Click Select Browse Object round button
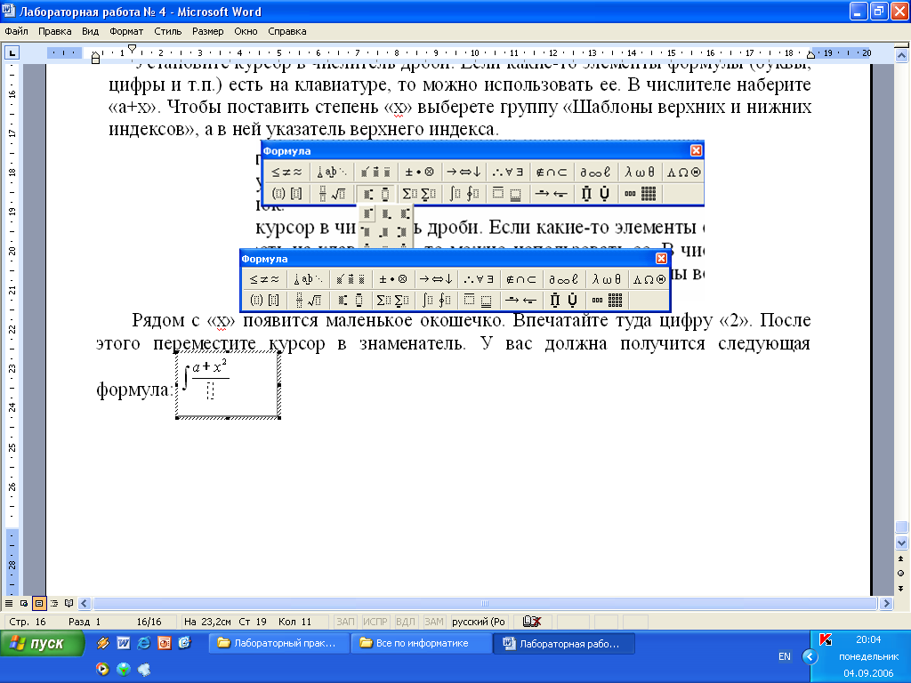 coord(901,574)
